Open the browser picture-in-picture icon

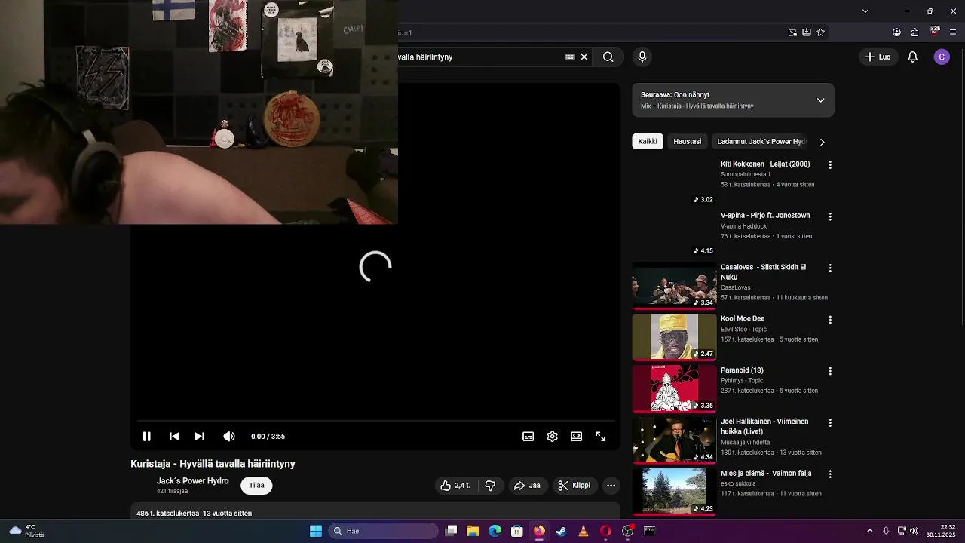[x=792, y=32]
